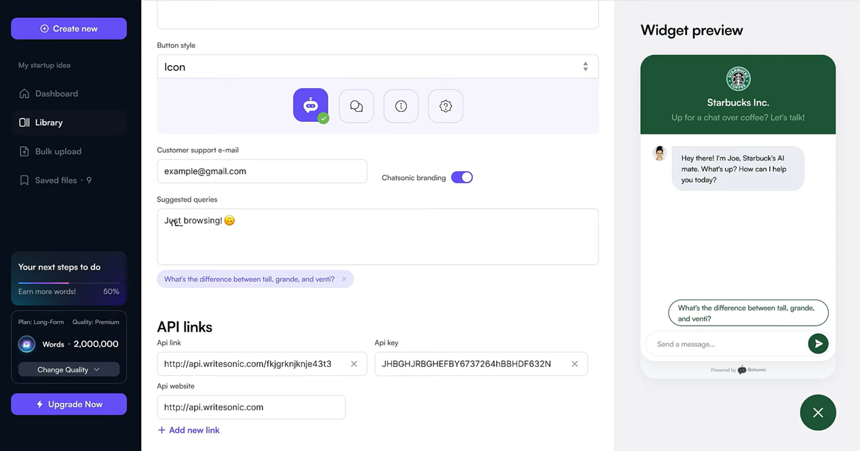Image resolution: width=860 pixels, height=451 pixels.
Task: Open Saved files in the sidebar
Action: 56,180
